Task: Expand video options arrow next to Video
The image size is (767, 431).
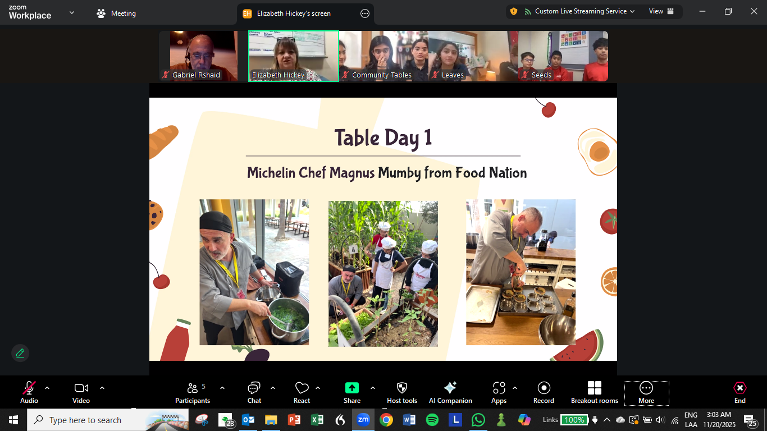Action: (x=102, y=388)
